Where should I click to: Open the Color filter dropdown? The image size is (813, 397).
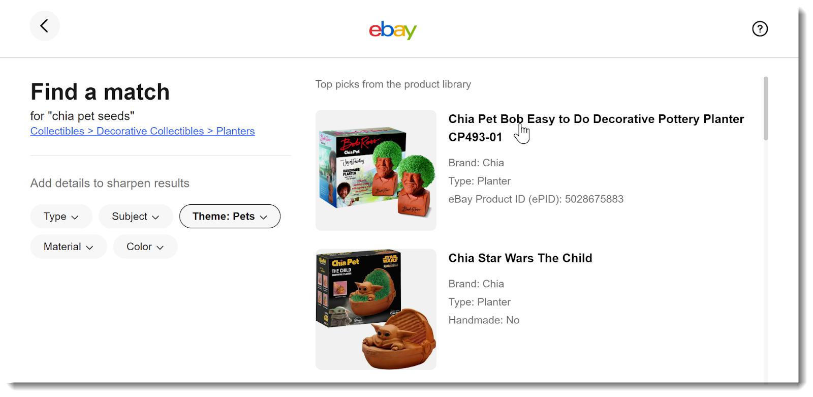click(x=145, y=247)
